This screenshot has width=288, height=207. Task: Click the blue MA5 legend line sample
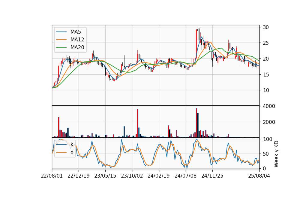[x=61, y=32]
